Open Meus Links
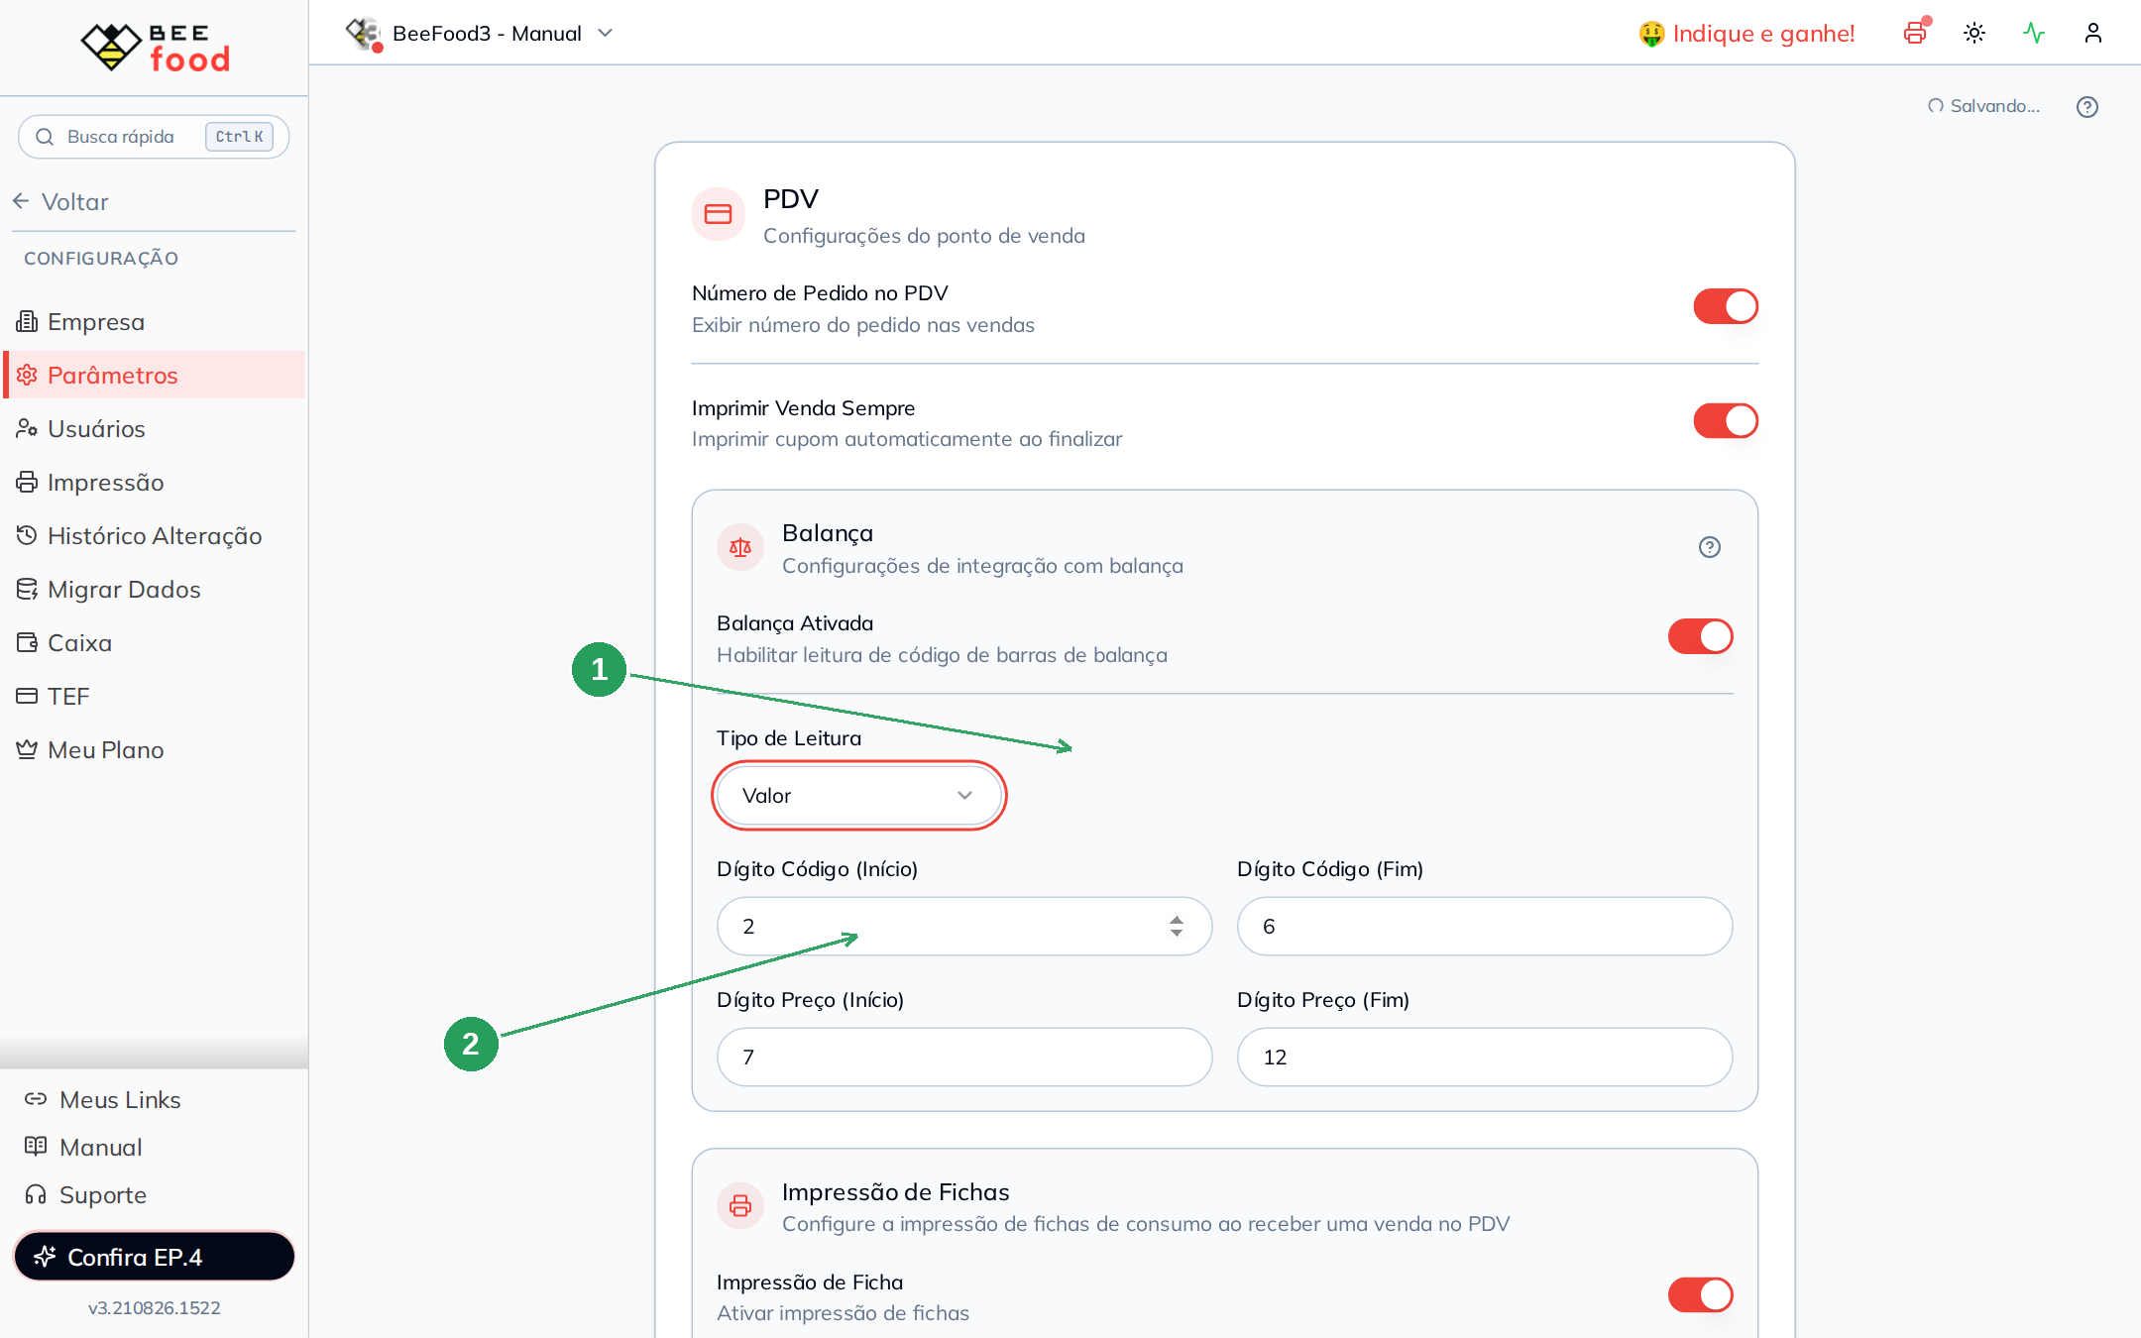The width and height of the screenshot is (2141, 1338). click(x=103, y=1100)
